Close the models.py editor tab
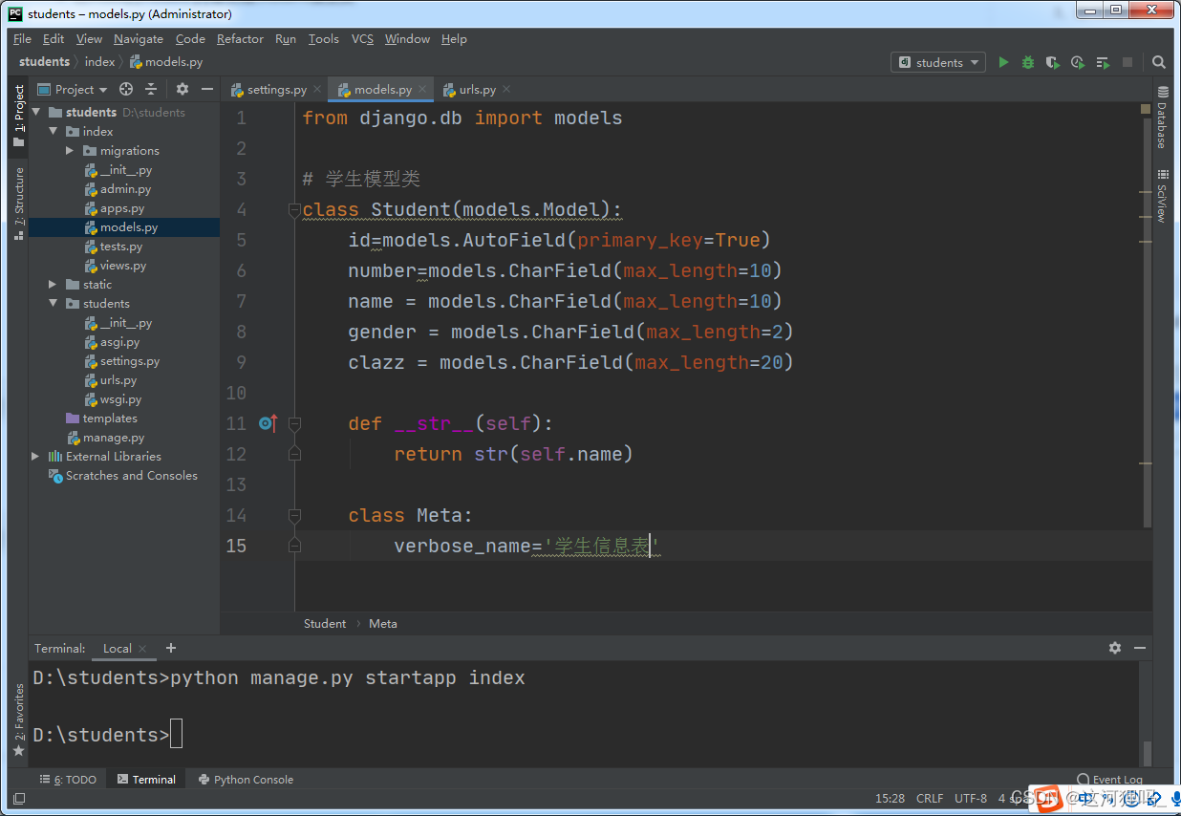This screenshot has width=1181, height=816. 422,89
